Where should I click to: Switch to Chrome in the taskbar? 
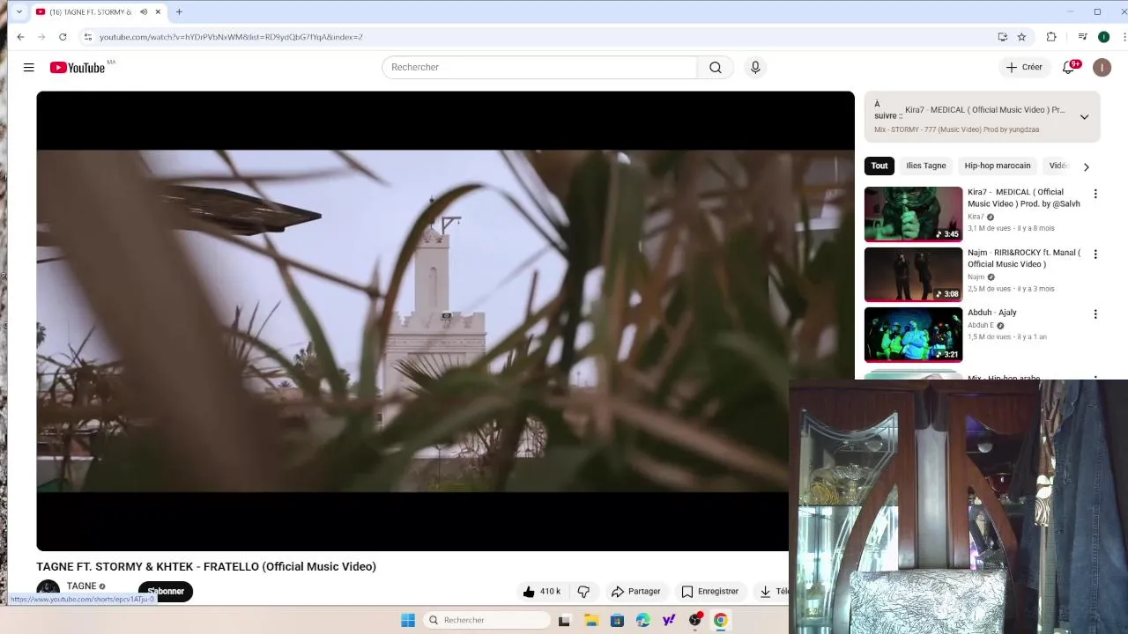(721, 620)
